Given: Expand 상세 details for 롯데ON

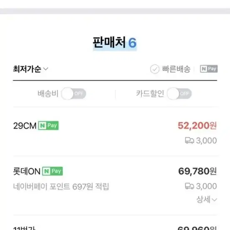Looking at the screenshot, I should (x=207, y=199).
